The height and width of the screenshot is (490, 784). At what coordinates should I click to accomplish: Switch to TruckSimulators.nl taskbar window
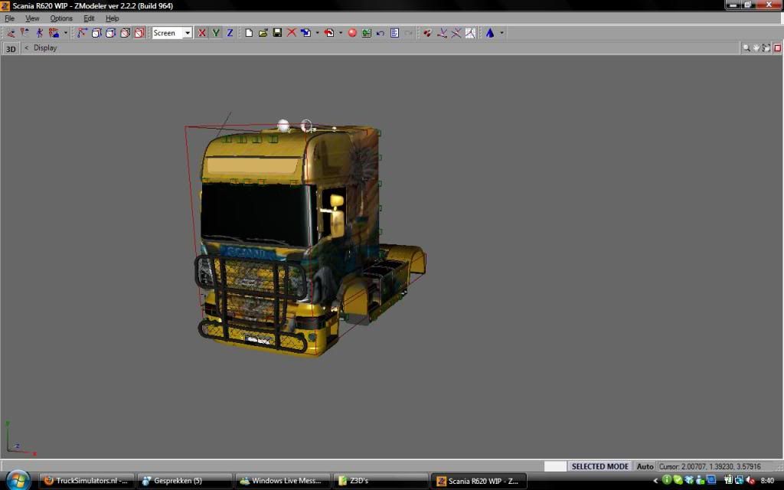(x=87, y=481)
